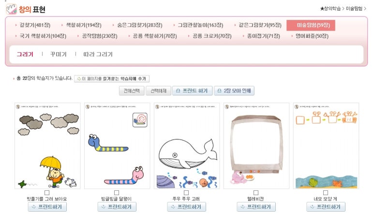Select the highlighted 미술탐험(59장) category
This screenshot has height=214, width=374.
tap(311, 25)
